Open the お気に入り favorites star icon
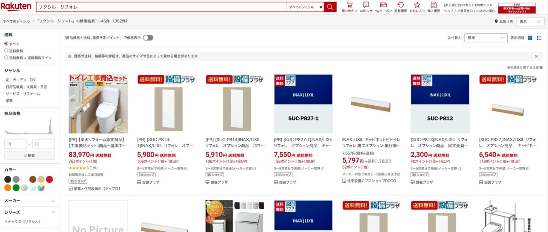This screenshot has height=232, width=548. 417,7
